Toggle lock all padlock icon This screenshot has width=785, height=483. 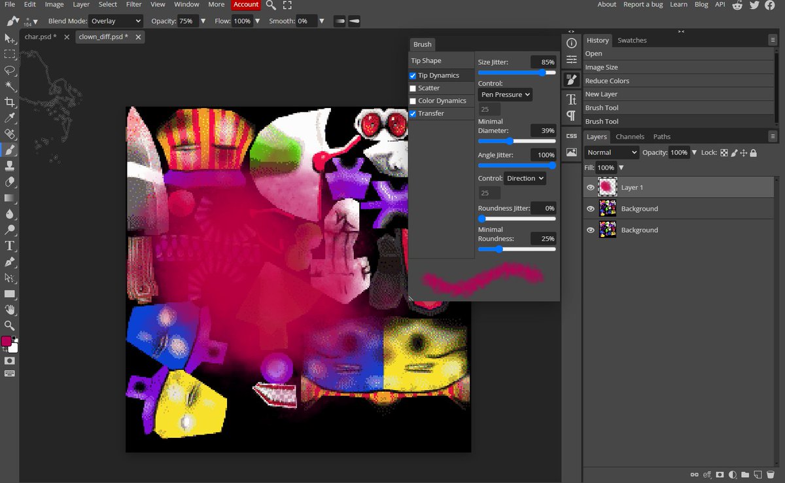tap(754, 152)
